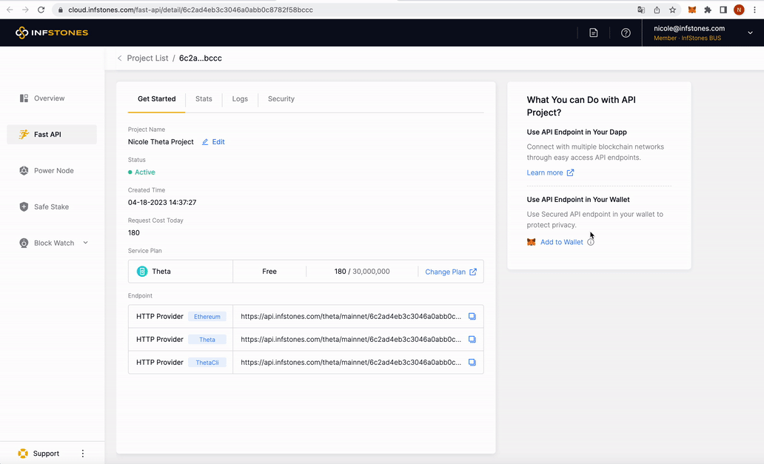The height and width of the screenshot is (464, 764).
Task: Click the translate page icon in address bar
Action: 641,10
